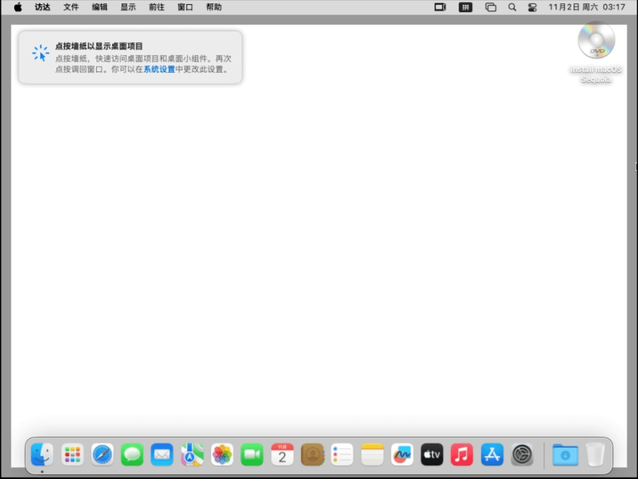
Task: Open the App Store icon
Action: click(x=492, y=455)
